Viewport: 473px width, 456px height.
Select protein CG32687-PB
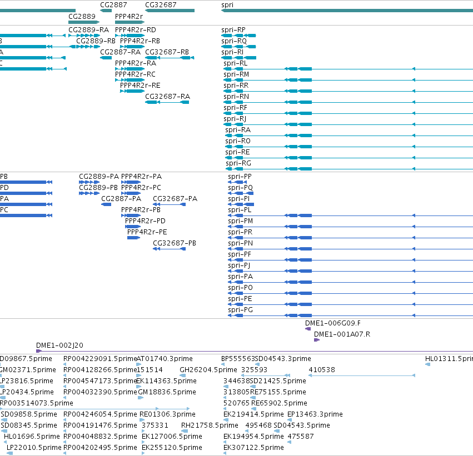[175, 243]
